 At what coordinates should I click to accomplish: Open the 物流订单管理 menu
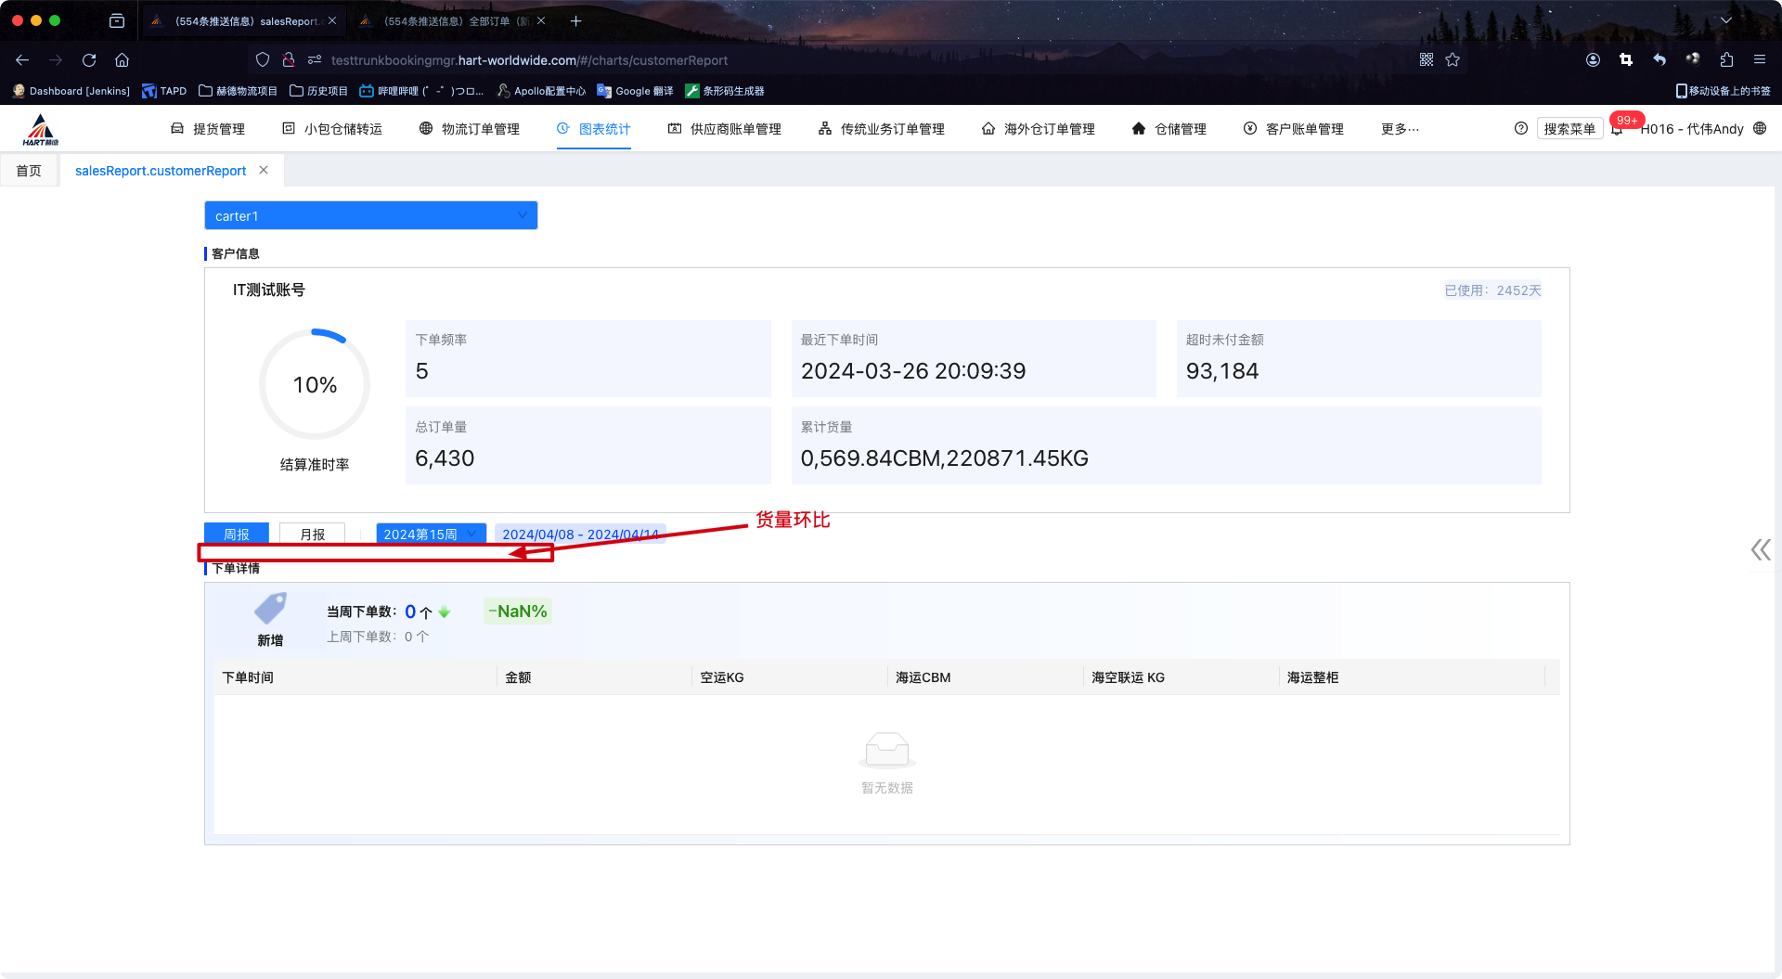pos(470,129)
